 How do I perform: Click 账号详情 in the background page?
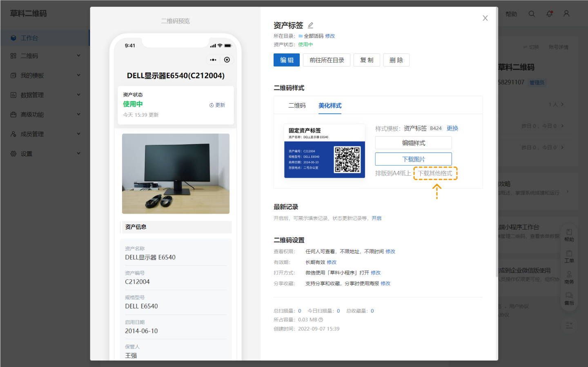pos(559,47)
